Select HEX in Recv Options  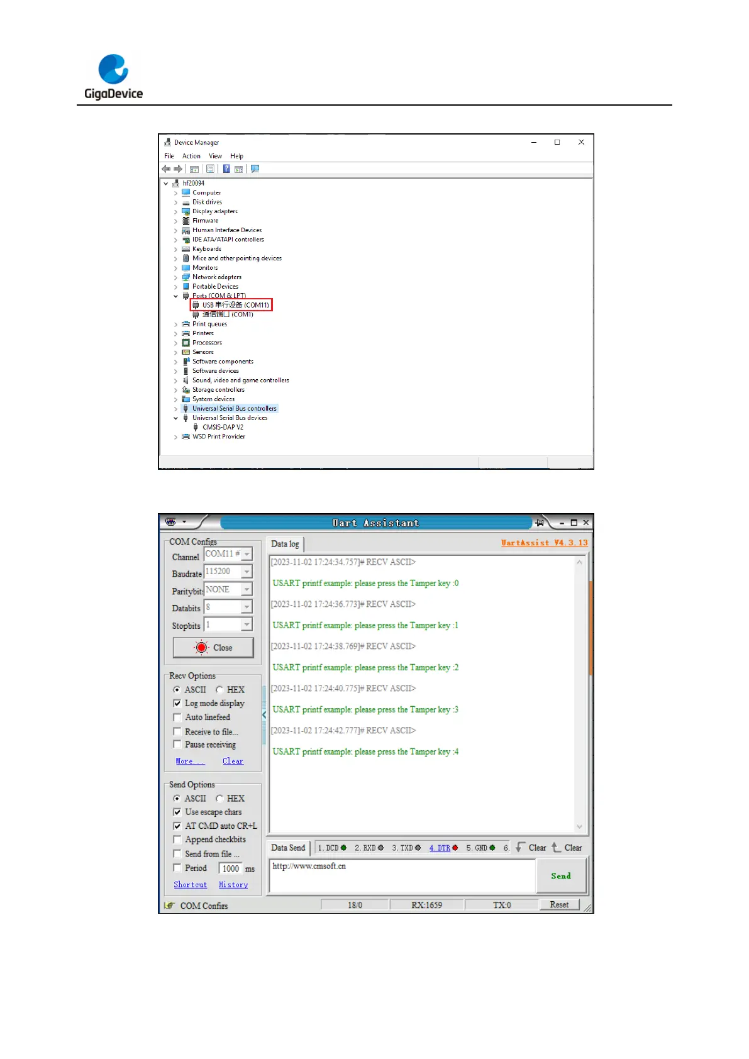(219, 690)
